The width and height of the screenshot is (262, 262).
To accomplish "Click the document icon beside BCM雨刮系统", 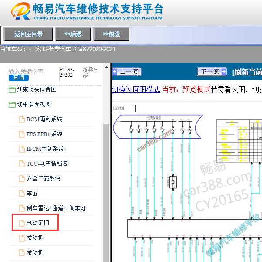I will point(22,119).
